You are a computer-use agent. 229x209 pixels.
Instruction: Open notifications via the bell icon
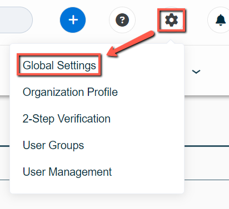click(x=221, y=20)
